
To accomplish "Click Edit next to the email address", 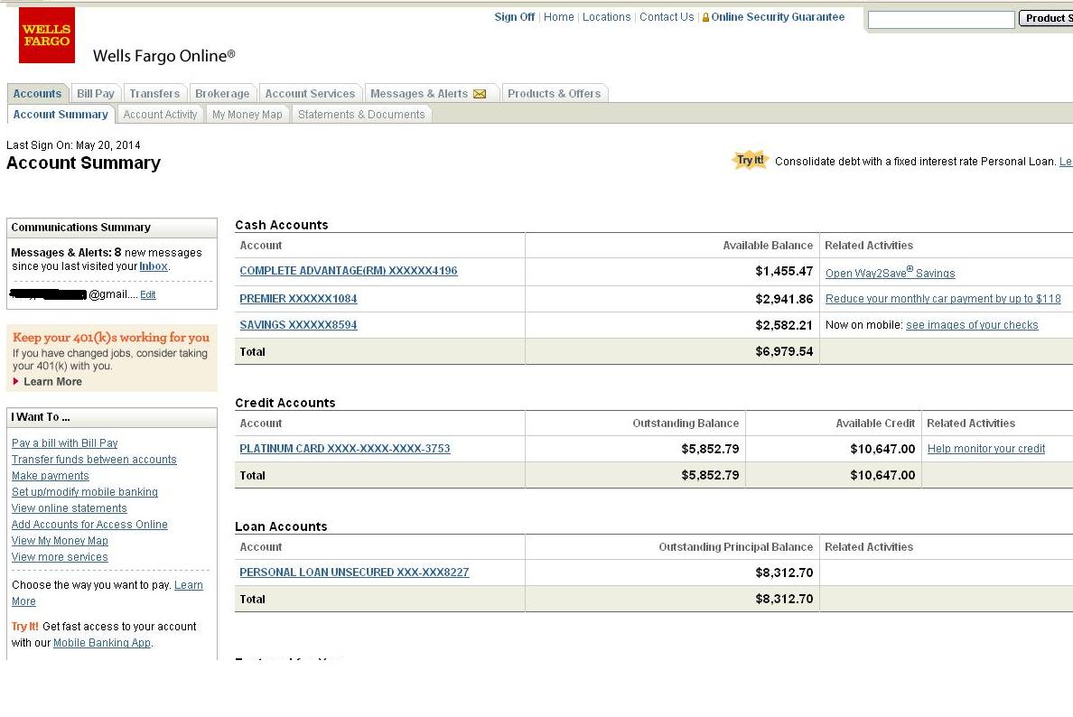I will coord(148,295).
